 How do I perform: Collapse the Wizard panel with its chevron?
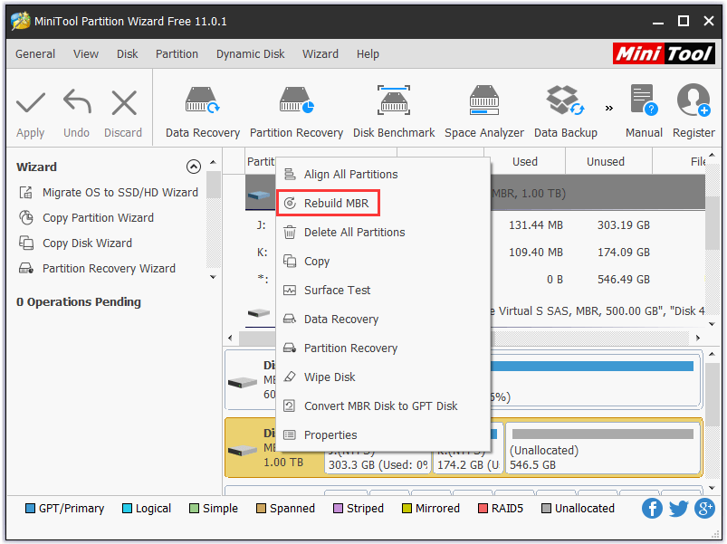click(x=194, y=167)
